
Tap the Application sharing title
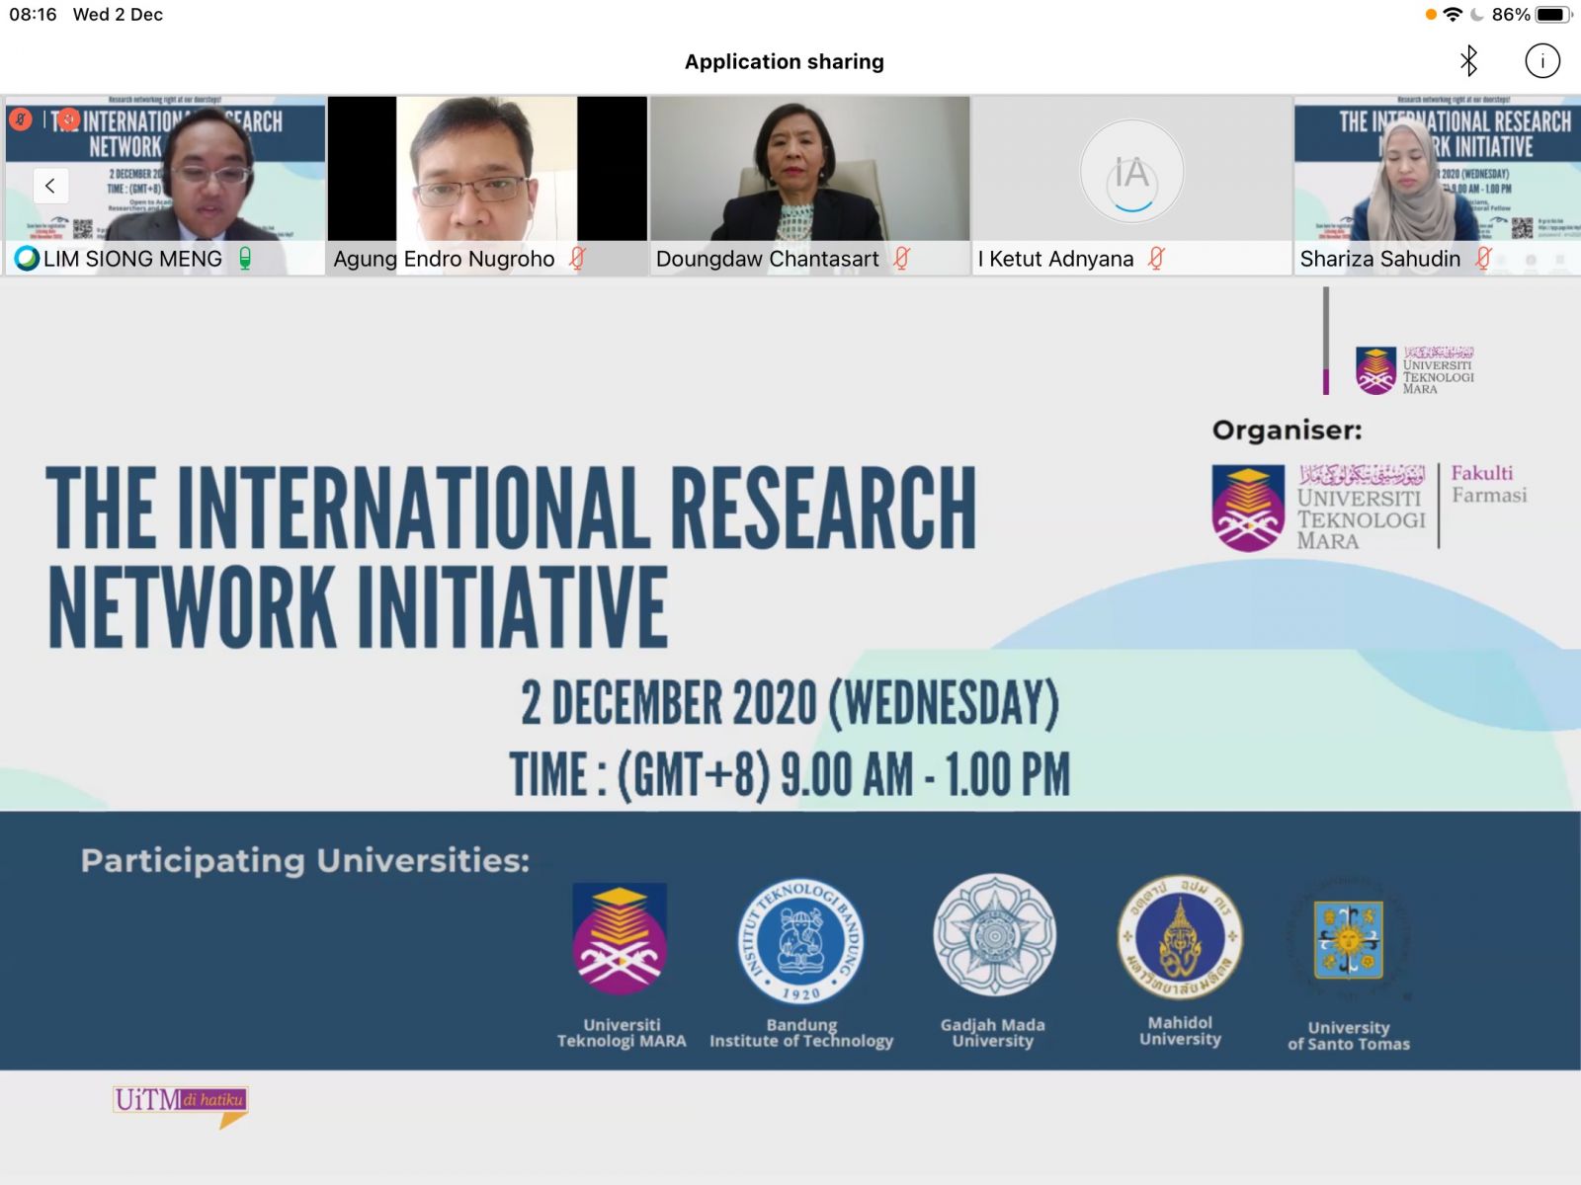click(785, 61)
